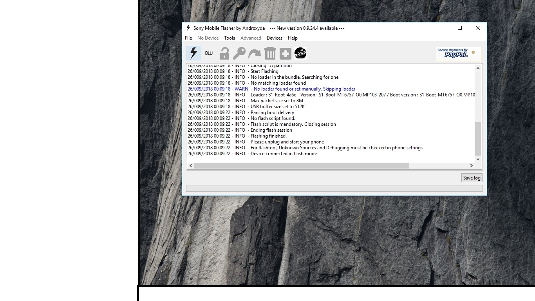Click the 'Ending flash session' log line
This screenshot has width=535, height=301.
(240, 130)
